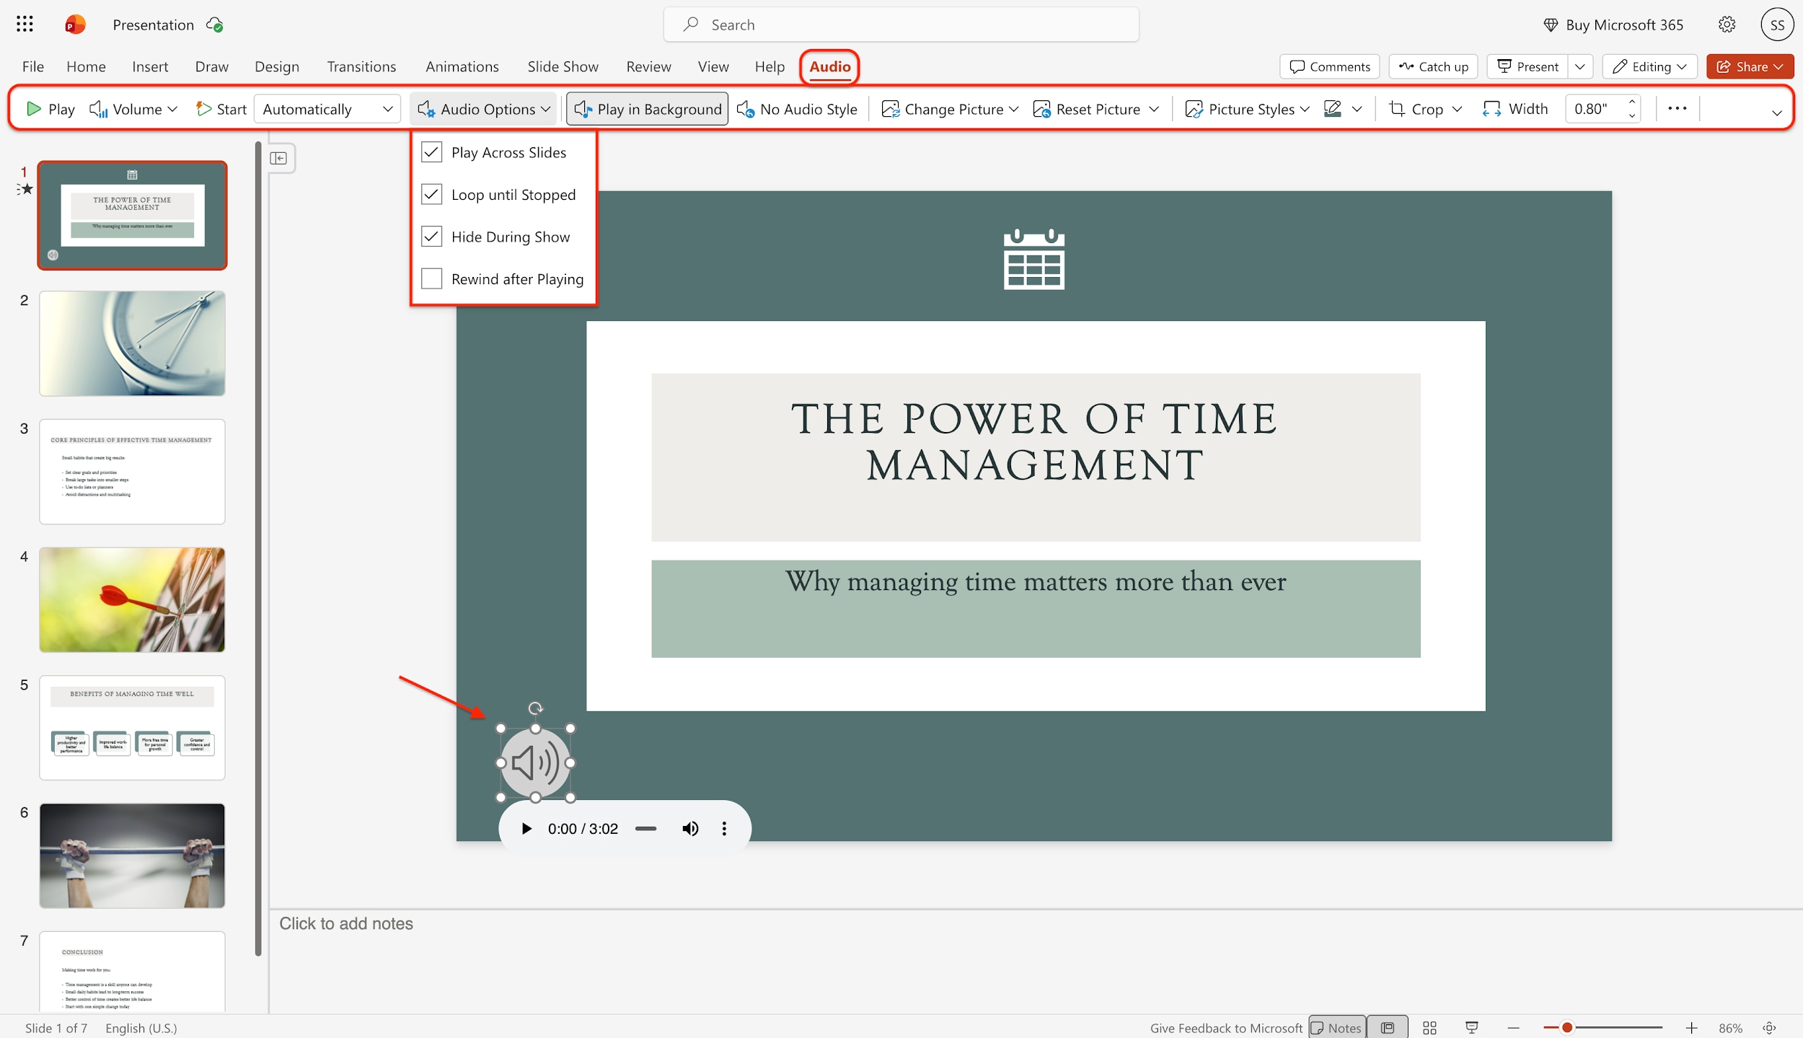Open the Volume control in the Audio ribbon

click(x=133, y=109)
